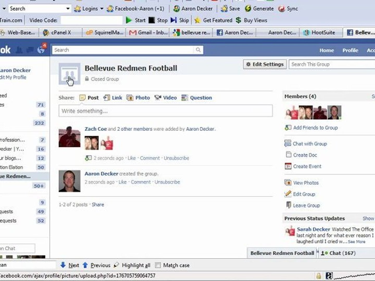
Task: Click the Zach Coe name link
Action: 96,129
